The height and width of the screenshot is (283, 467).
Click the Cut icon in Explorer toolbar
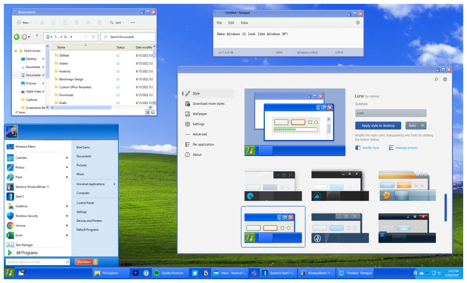[42, 22]
